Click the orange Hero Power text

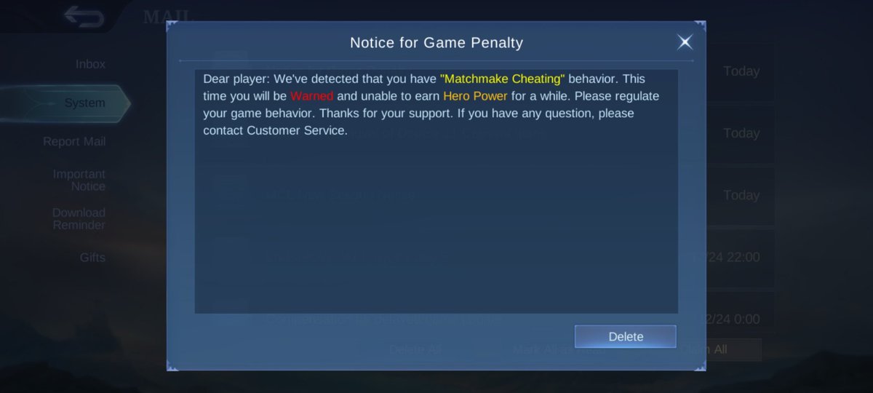pos(475,95)
